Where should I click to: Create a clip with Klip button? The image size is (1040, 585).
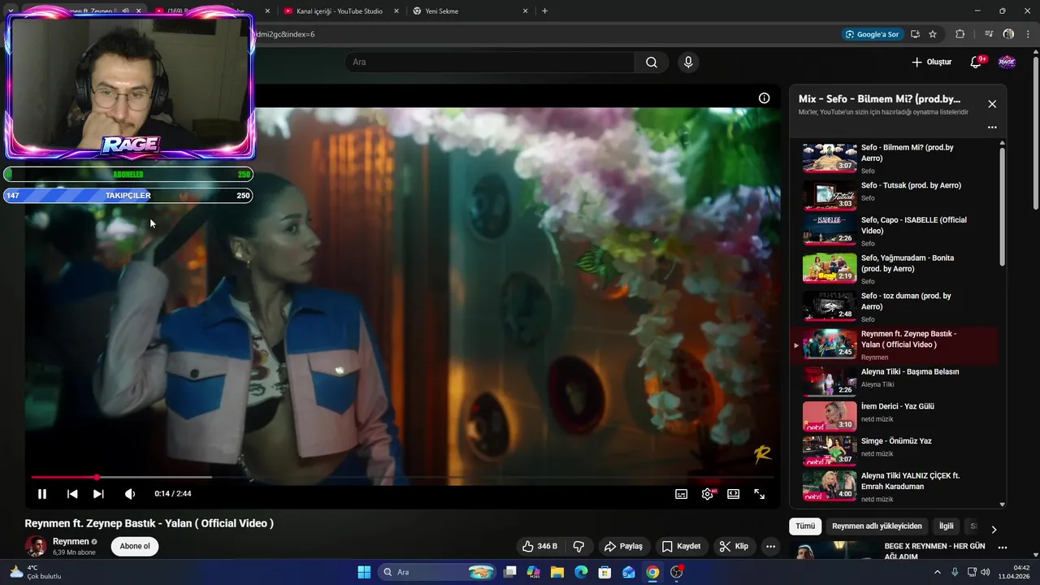[x=734, y=547]
